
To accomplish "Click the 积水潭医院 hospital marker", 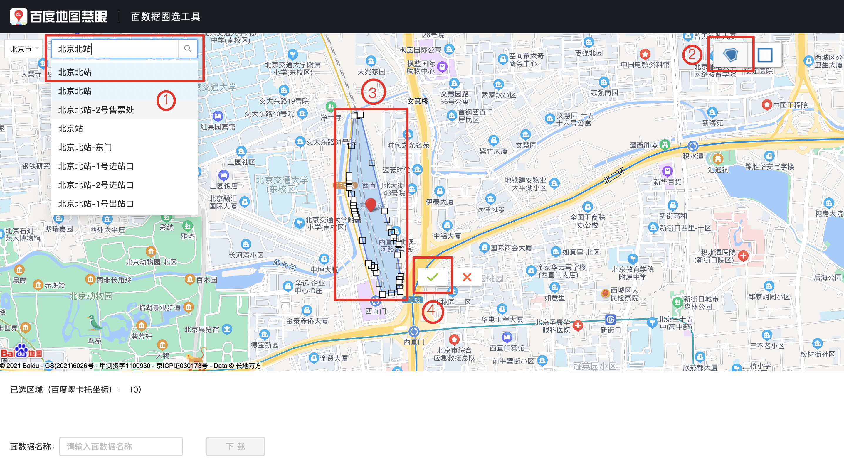I will pyautogui.click(x=743, y=256).
